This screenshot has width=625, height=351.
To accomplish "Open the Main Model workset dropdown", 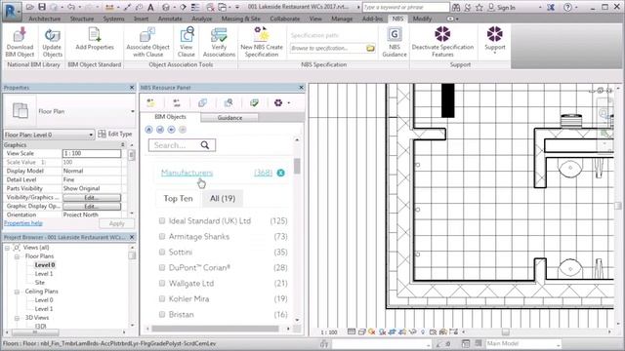I will click(523, 343).
